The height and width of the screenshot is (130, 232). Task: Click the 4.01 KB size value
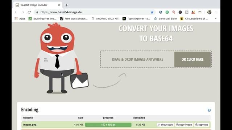click(x=78, y=125)
